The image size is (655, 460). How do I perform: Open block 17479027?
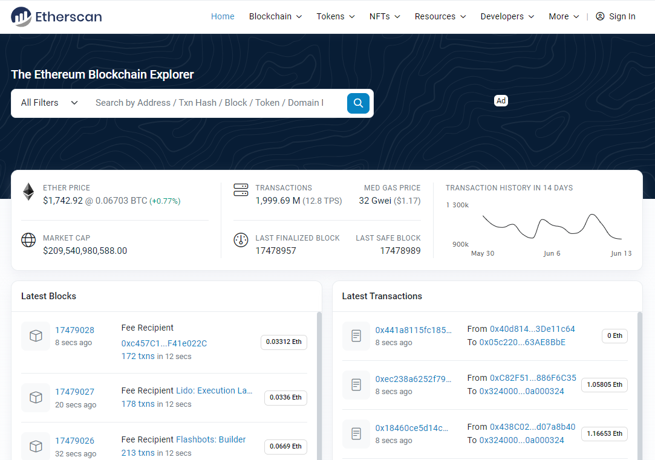click(75, 392)
